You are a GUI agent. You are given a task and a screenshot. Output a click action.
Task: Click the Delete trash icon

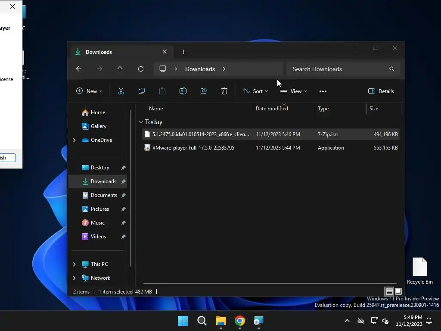pos(224,91)
